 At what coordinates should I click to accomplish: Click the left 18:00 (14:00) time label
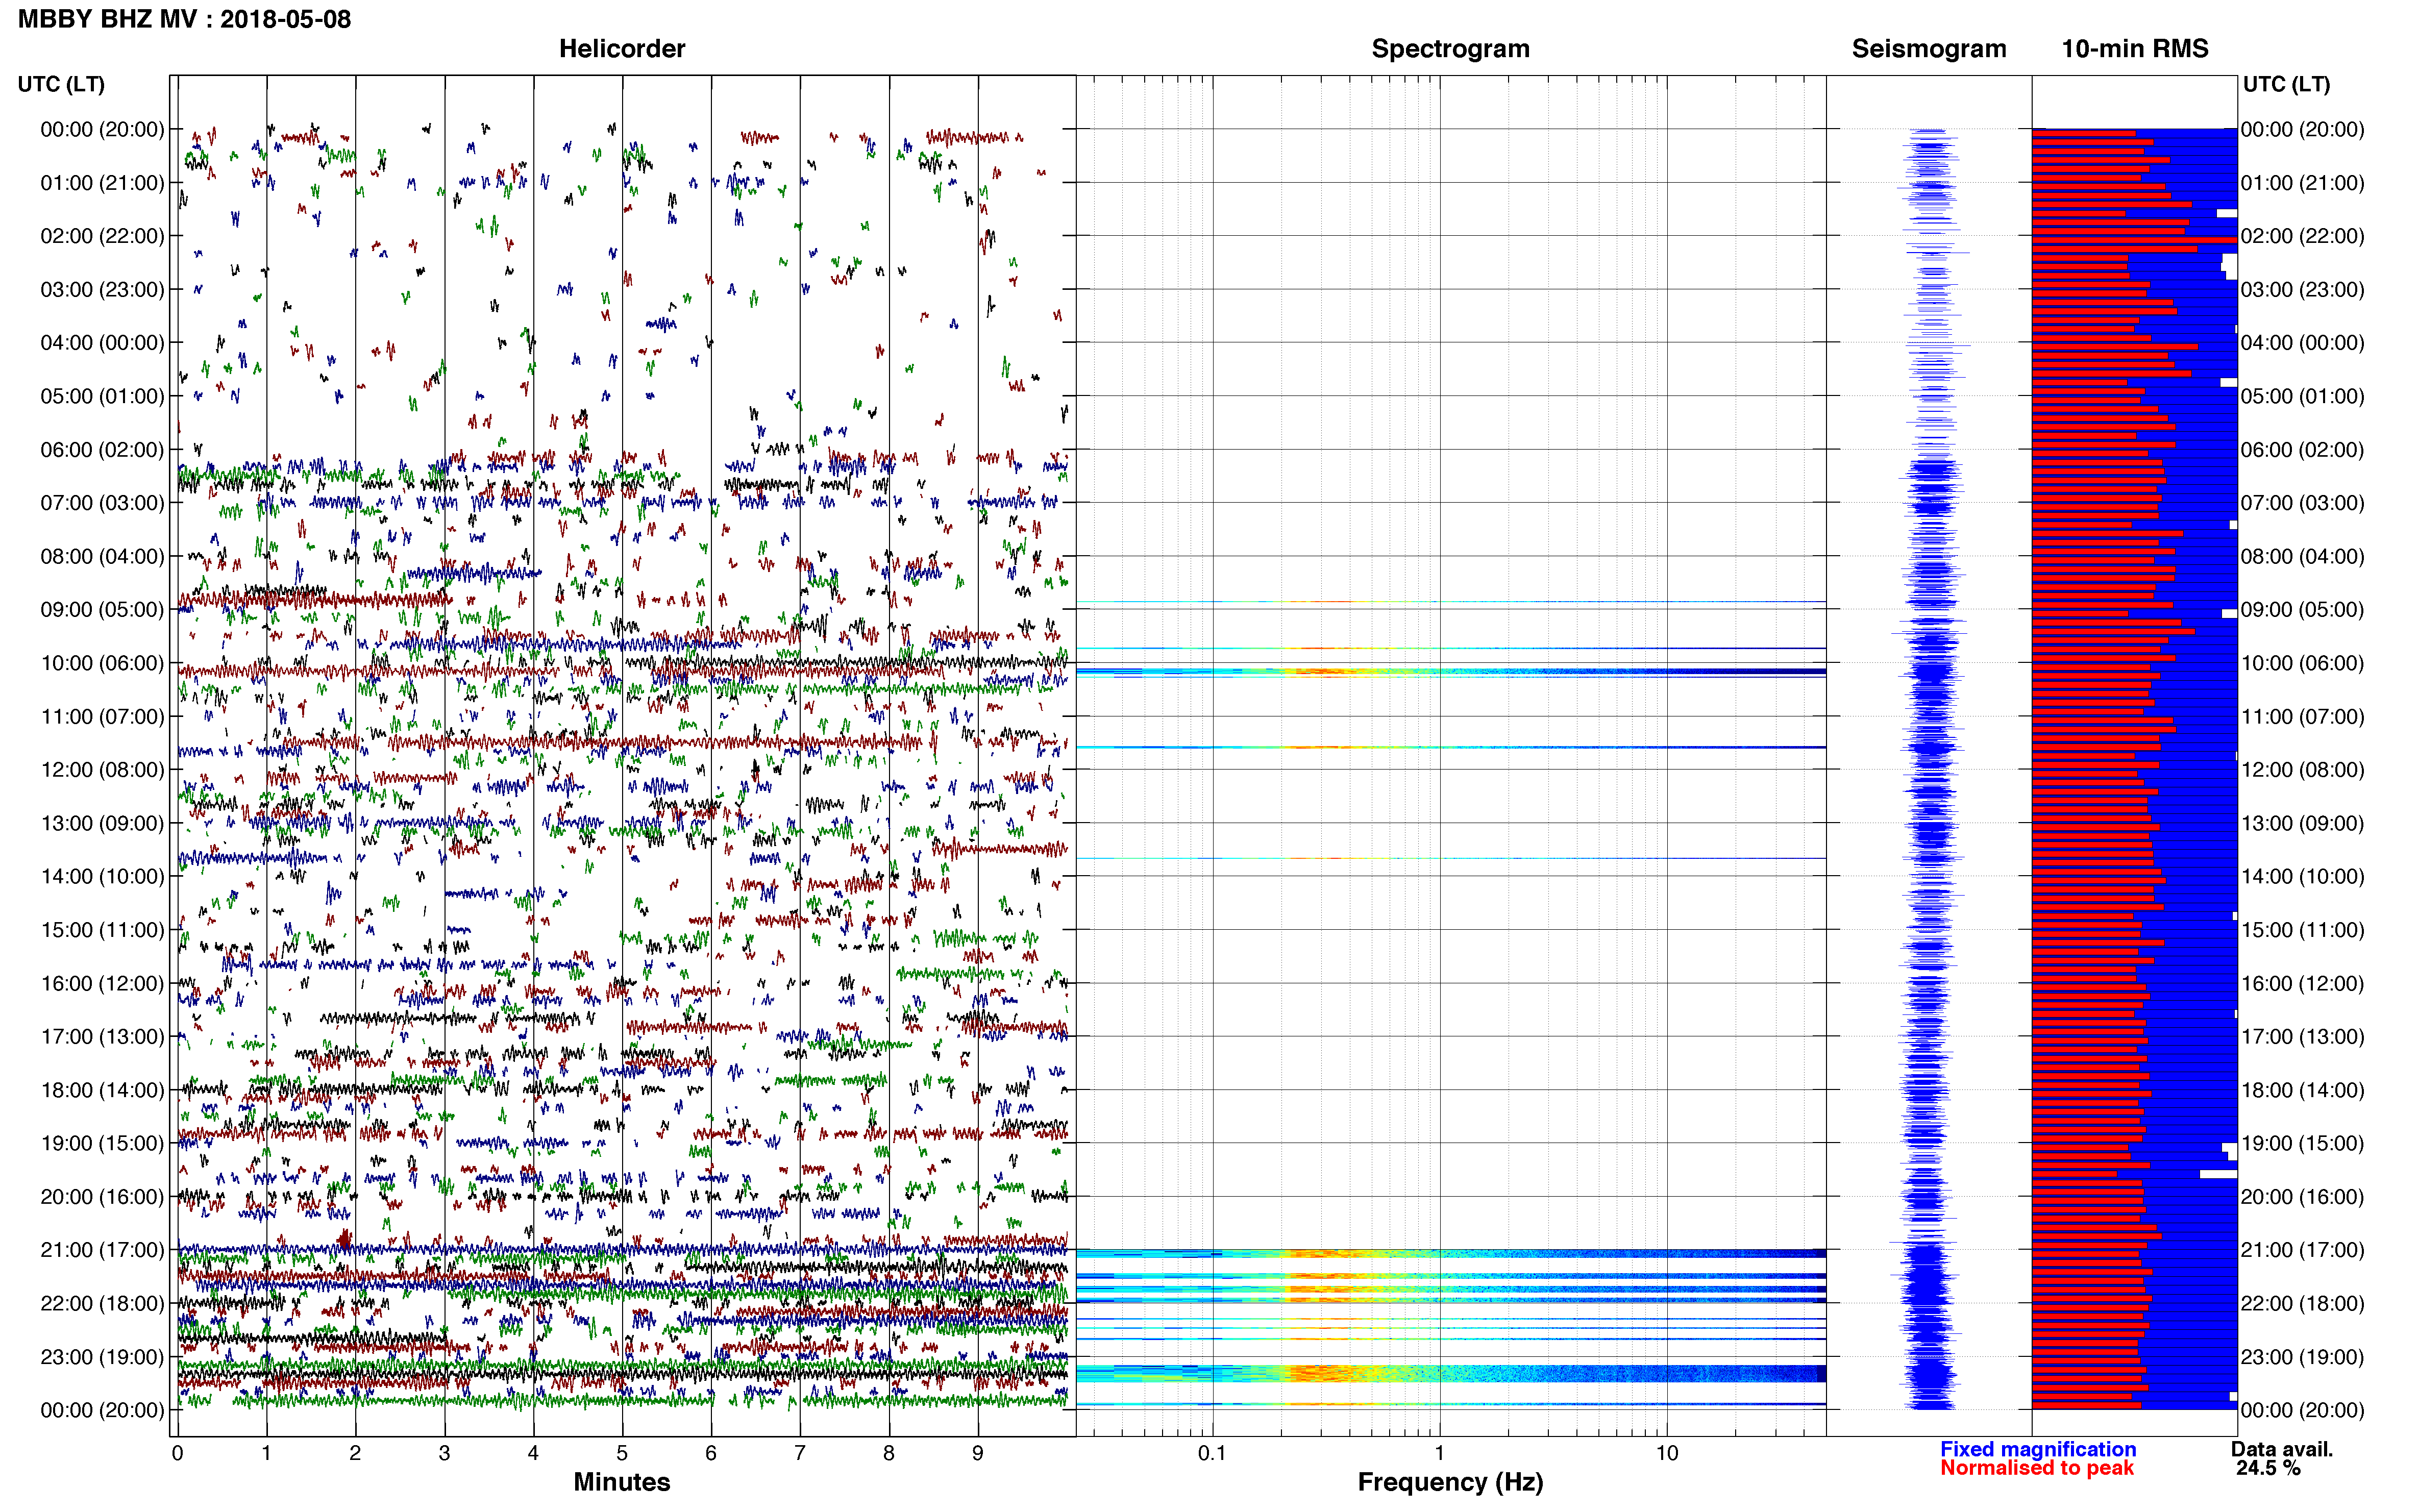pyautogui.click(x=102, y=1090)
